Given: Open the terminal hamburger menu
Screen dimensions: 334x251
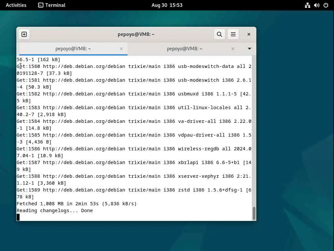Looking at the screenshot, I should coord(233,34).
